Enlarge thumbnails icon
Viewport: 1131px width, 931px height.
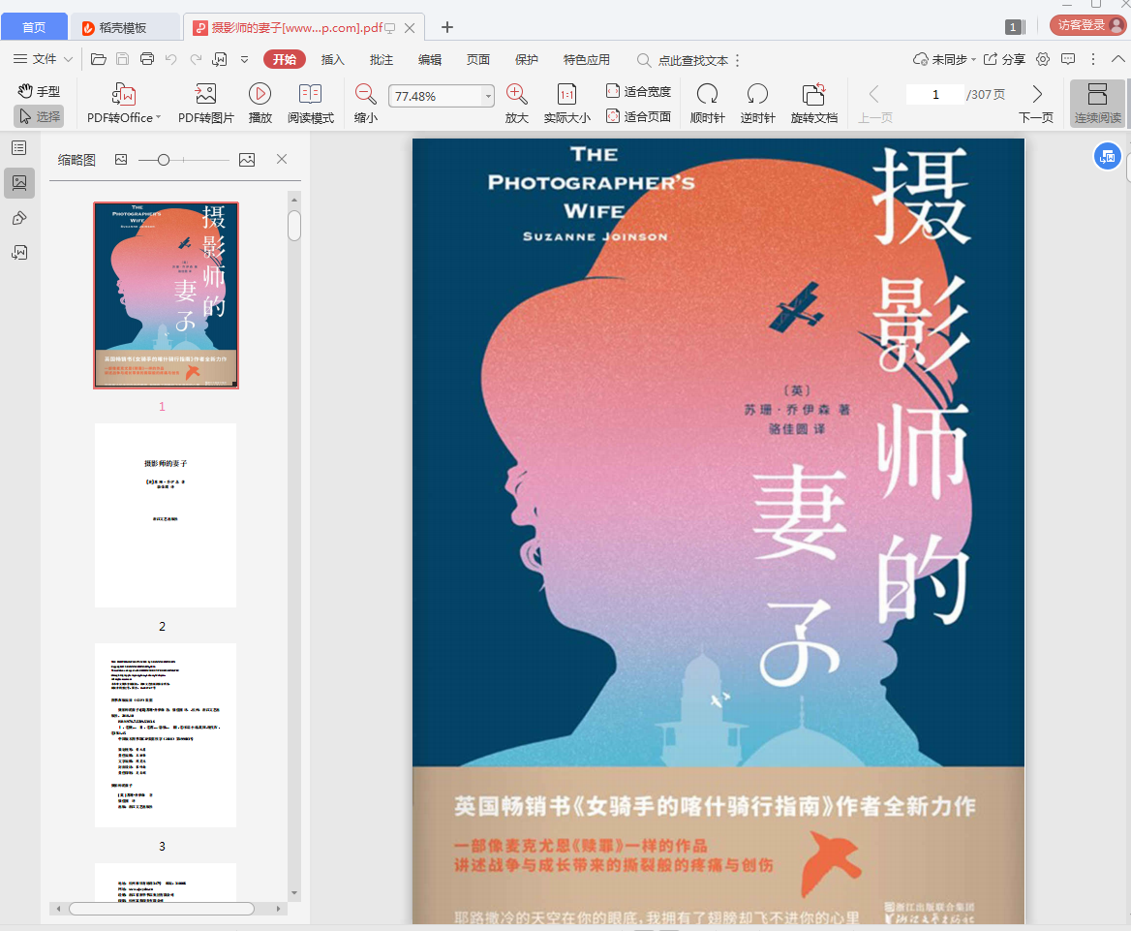(x=247, y=160)
